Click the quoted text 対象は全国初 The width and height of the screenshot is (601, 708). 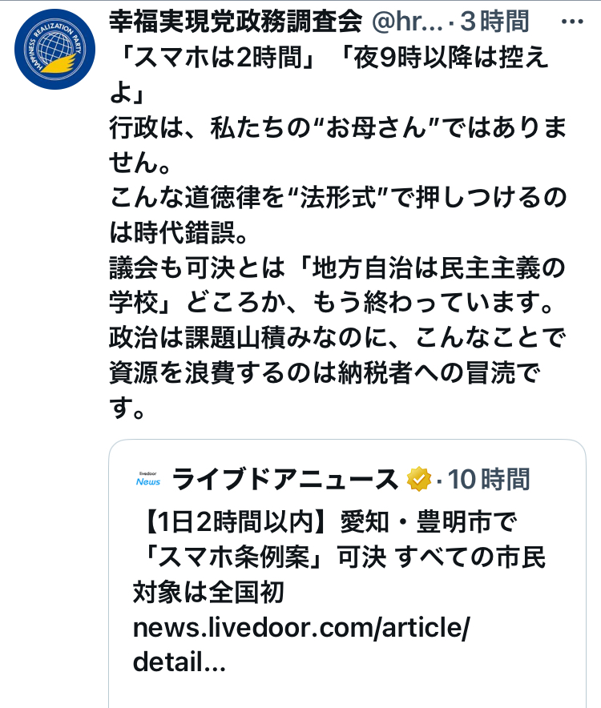coord(208,592)
